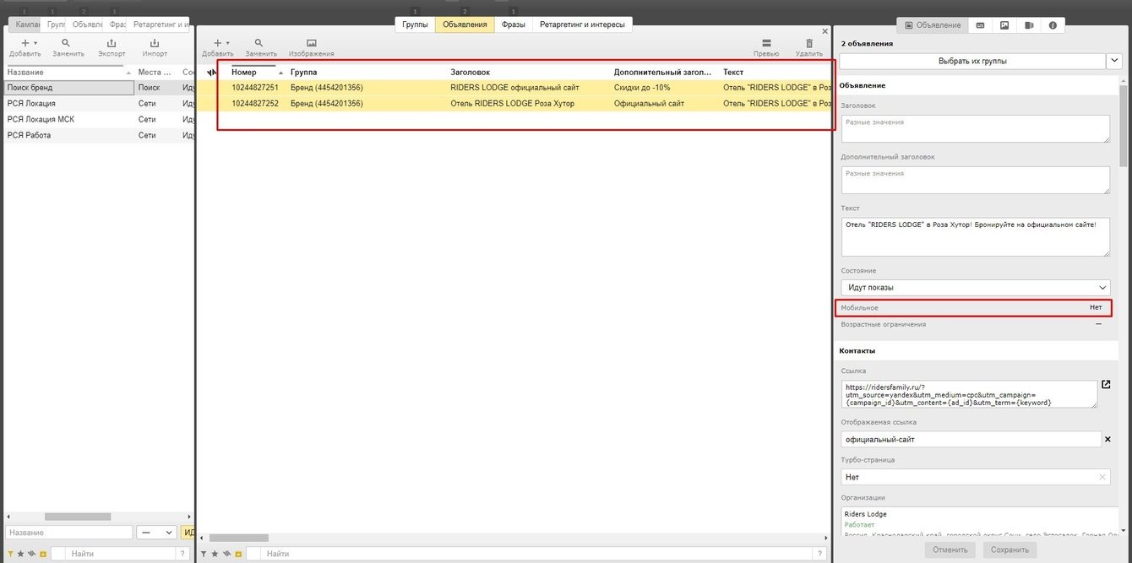Click the Выбрать их группы button
This screenshot has height=563, width=1132.
point(972,61)
